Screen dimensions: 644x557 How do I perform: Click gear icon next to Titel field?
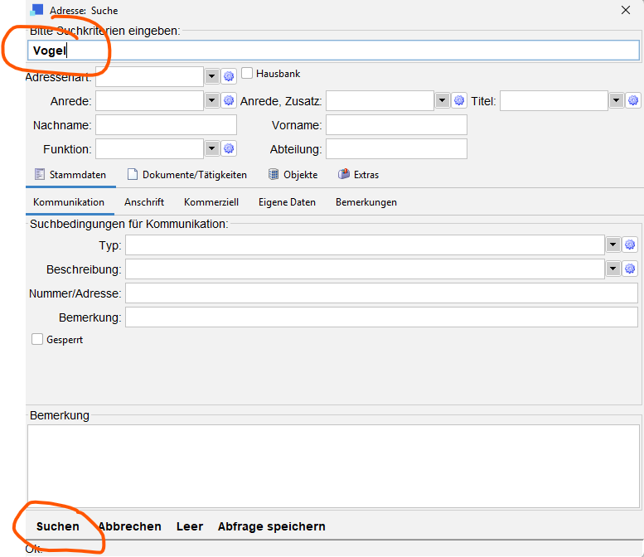point(633,100)
